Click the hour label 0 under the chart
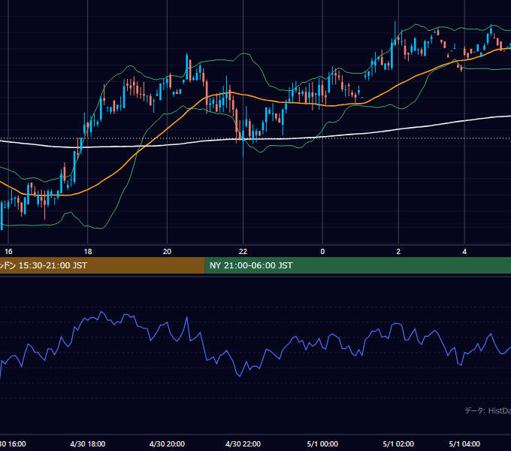This screenshot has height=451, width=511. 322,252
